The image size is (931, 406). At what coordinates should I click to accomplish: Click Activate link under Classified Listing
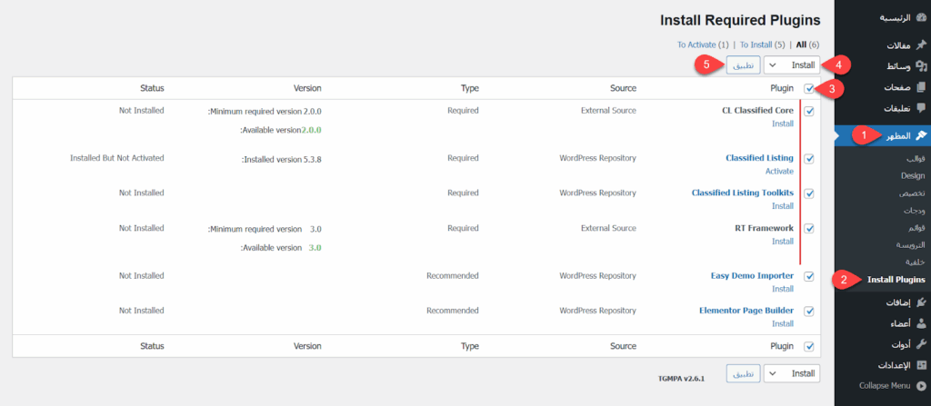779,171
